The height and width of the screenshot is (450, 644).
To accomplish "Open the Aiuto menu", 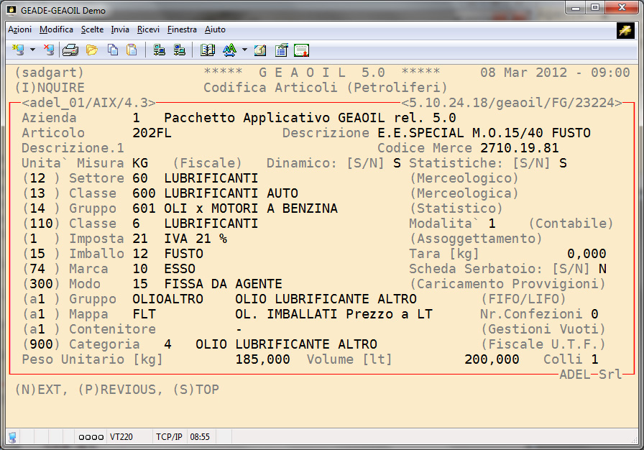I will pyautogui.click(x=215, y=29).
